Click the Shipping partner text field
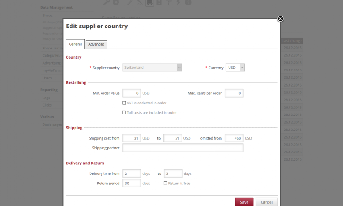This screenshot has height=206, width=343. pos(182,148)
